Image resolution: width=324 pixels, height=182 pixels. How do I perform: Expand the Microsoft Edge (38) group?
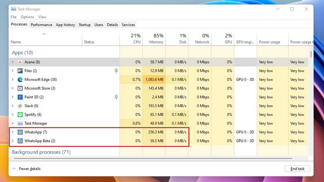(x=13, y=79)
